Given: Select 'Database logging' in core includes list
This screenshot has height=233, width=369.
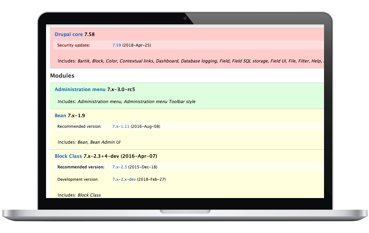Looking at the screenshot, I should (x=199, y=61).
